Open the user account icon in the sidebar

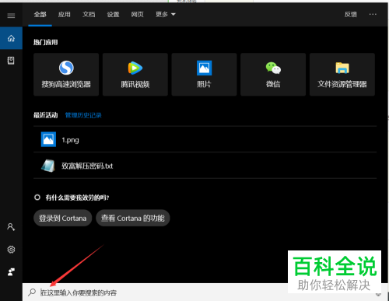coord(11,227)
